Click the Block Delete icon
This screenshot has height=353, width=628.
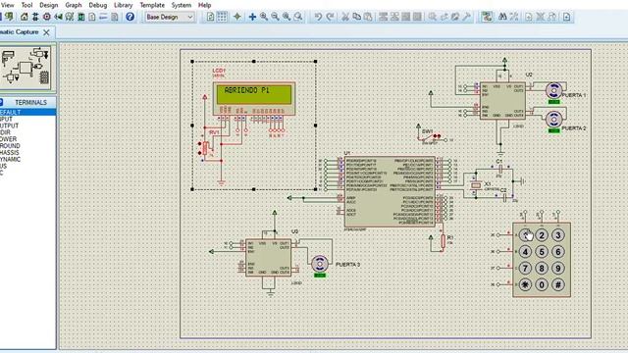click(417, 17)
